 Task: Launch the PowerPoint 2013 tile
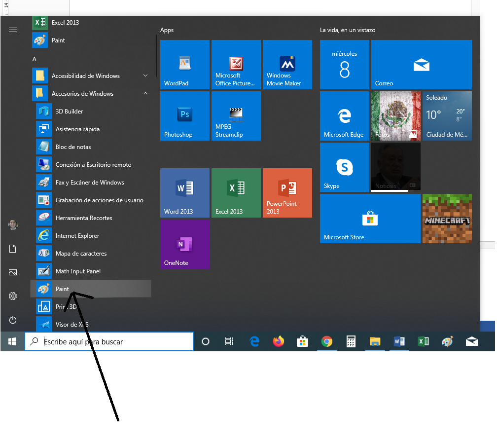287,193
